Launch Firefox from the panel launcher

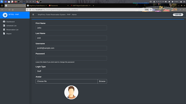tap(15, 2)
